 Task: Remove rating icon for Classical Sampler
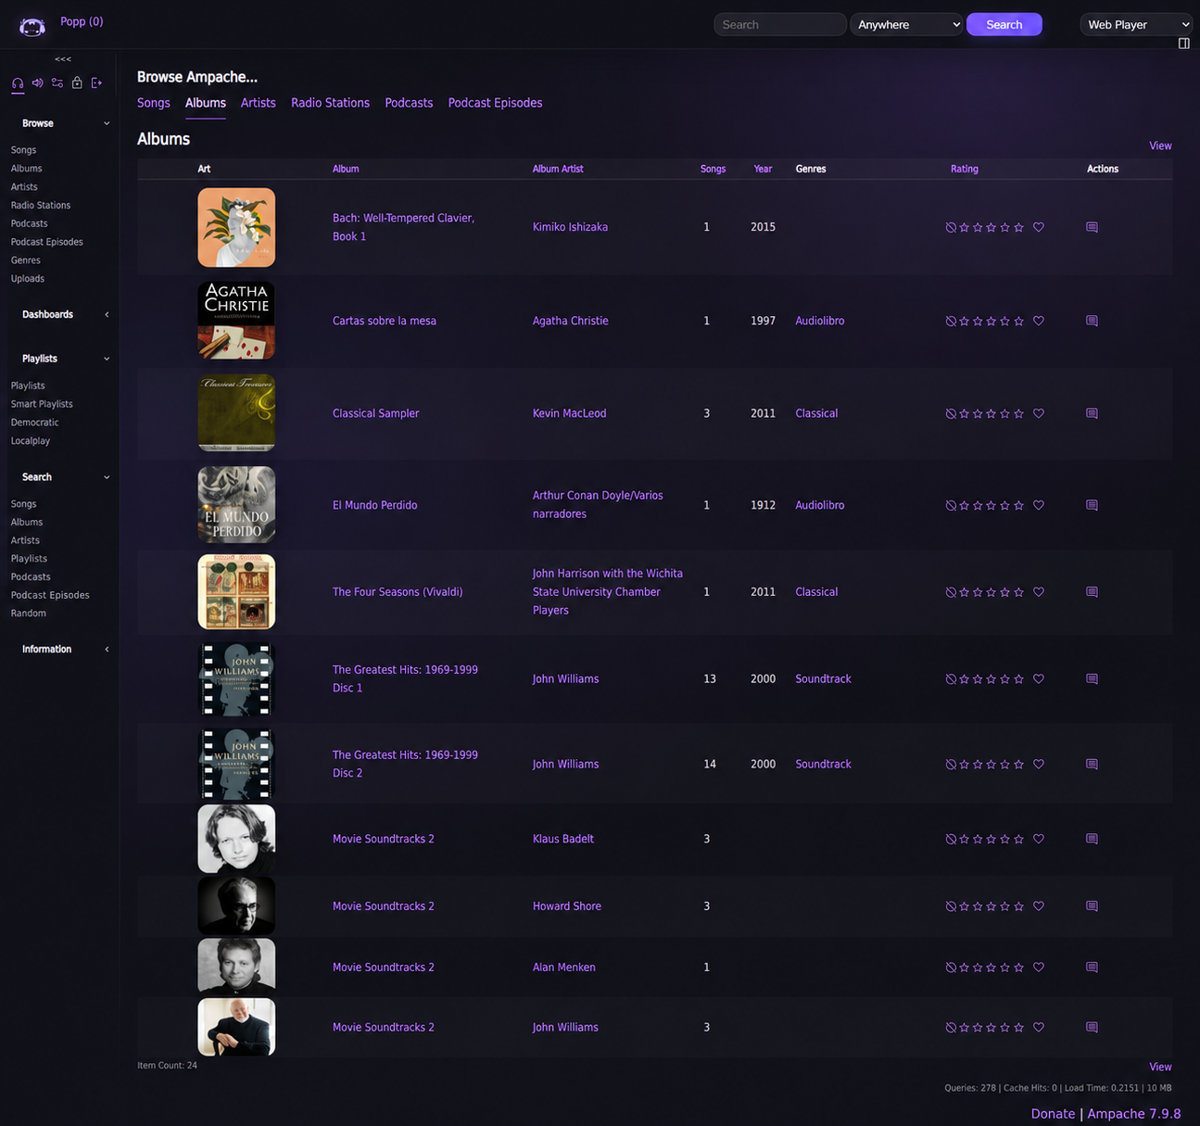(x=951, y=413)
